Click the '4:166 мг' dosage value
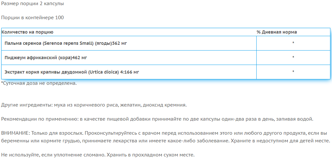 tap(129, 72)
